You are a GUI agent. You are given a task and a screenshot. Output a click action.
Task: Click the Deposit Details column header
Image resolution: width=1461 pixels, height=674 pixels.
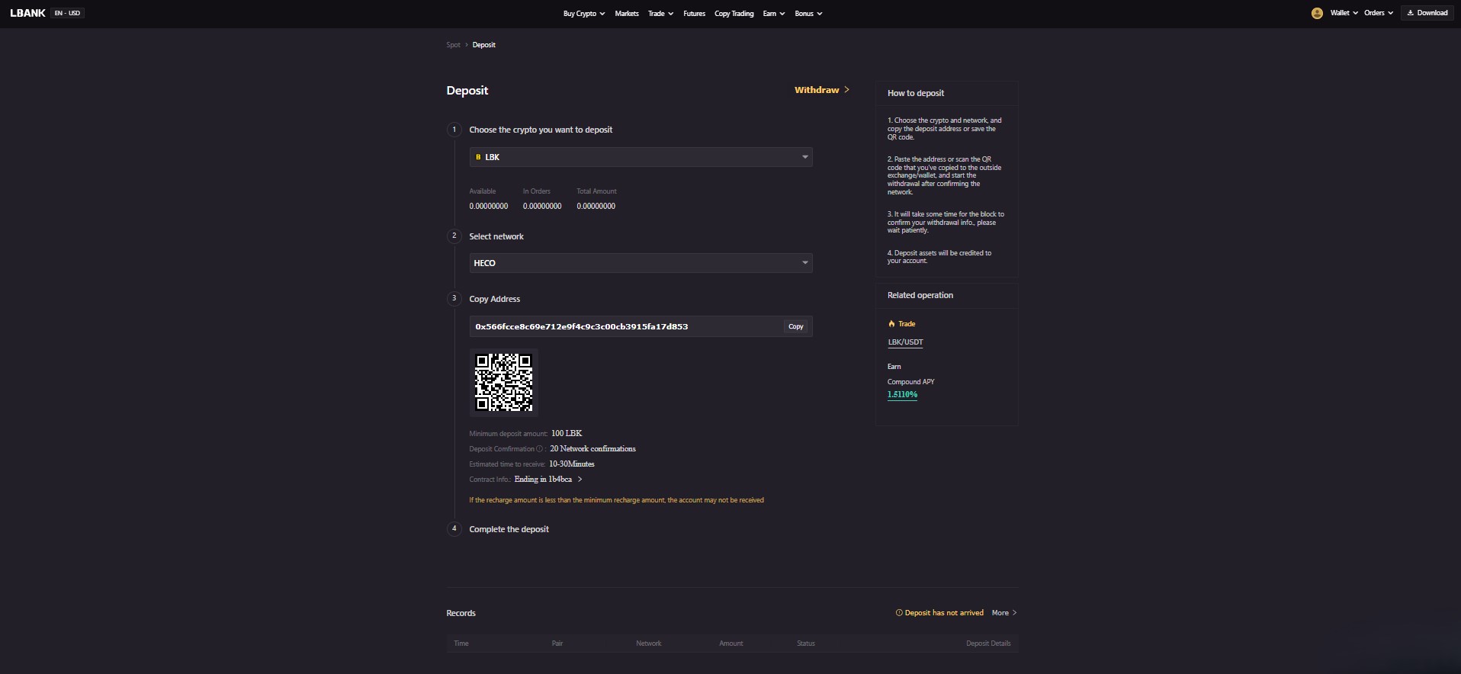pyautogui.click(x=988, y=644)
